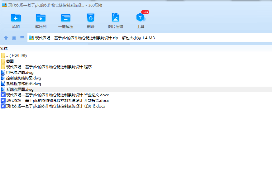Image resolution: width=272 pixels, height=182 pixels.
Task: Click the dwg icon of 电气原理图.dwg
Action: (x=3, y=72)
